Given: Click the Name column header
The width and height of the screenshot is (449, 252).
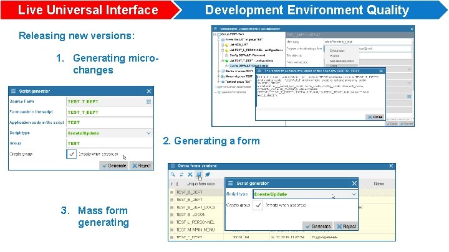Looking at the screenshot, I should click(x=379, y=184).
